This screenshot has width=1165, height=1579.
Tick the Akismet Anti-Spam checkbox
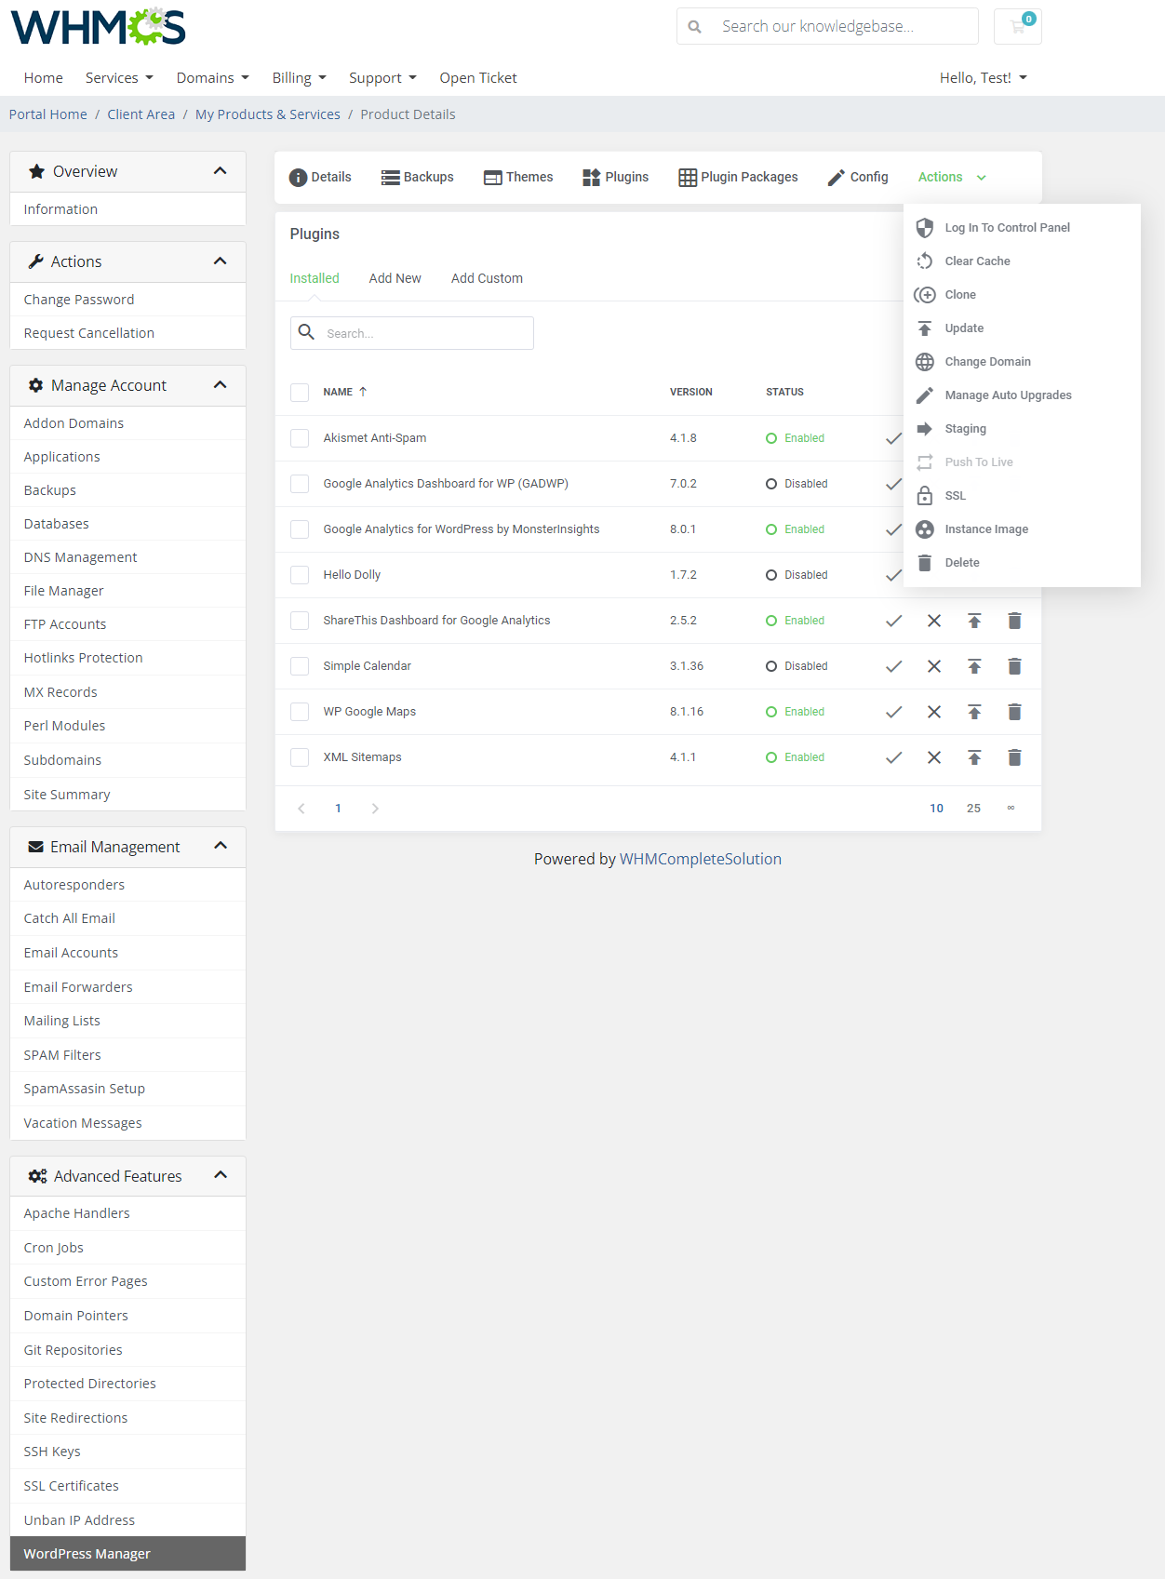pyautogui.click(x=300, y=438)
